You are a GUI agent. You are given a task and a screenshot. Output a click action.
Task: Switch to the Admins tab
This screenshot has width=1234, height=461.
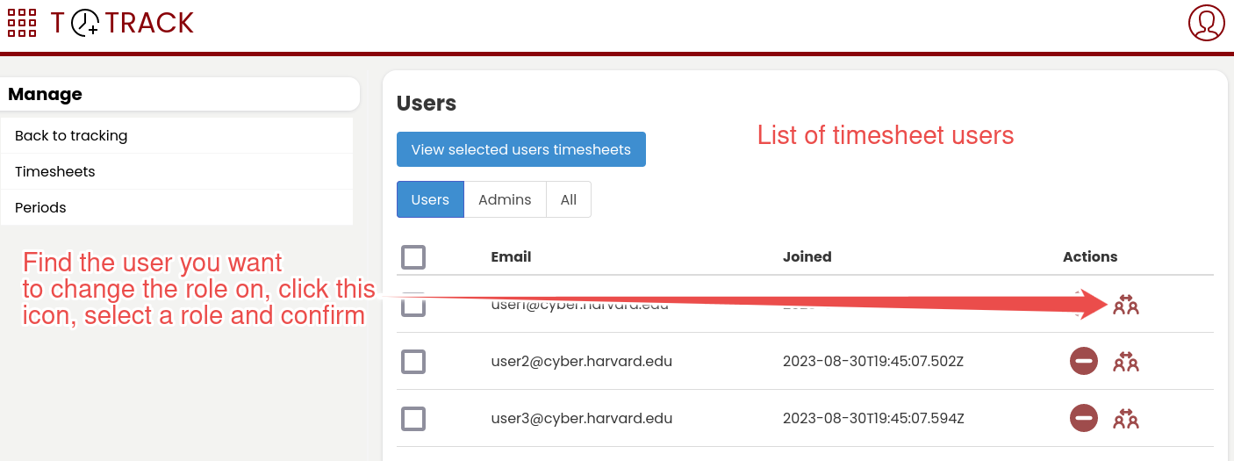505,199
